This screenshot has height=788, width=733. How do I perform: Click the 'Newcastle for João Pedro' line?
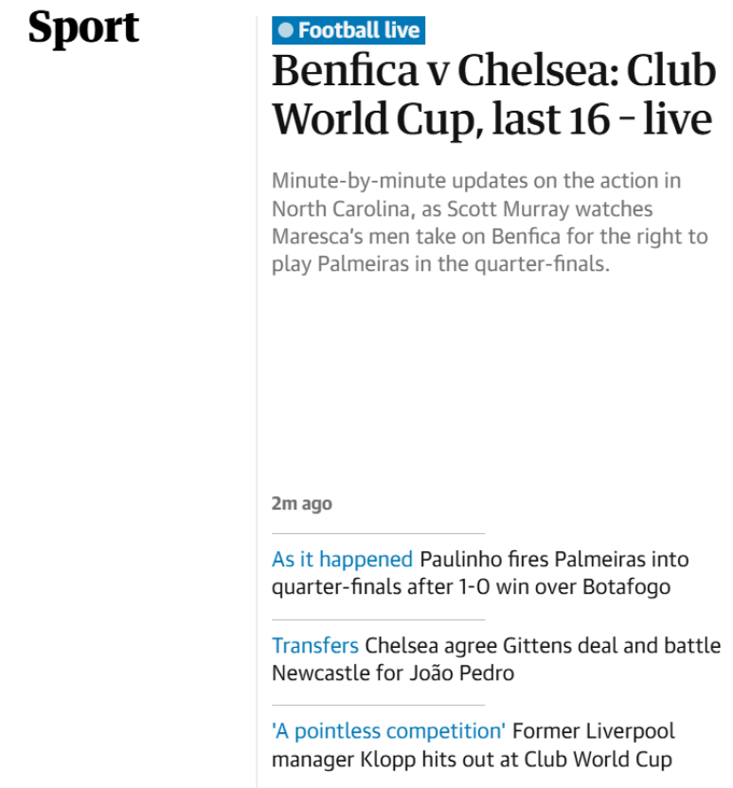click(393, 673)
